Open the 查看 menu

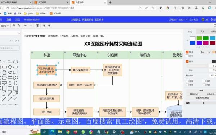pyautogui.click(x=9, y=19)
